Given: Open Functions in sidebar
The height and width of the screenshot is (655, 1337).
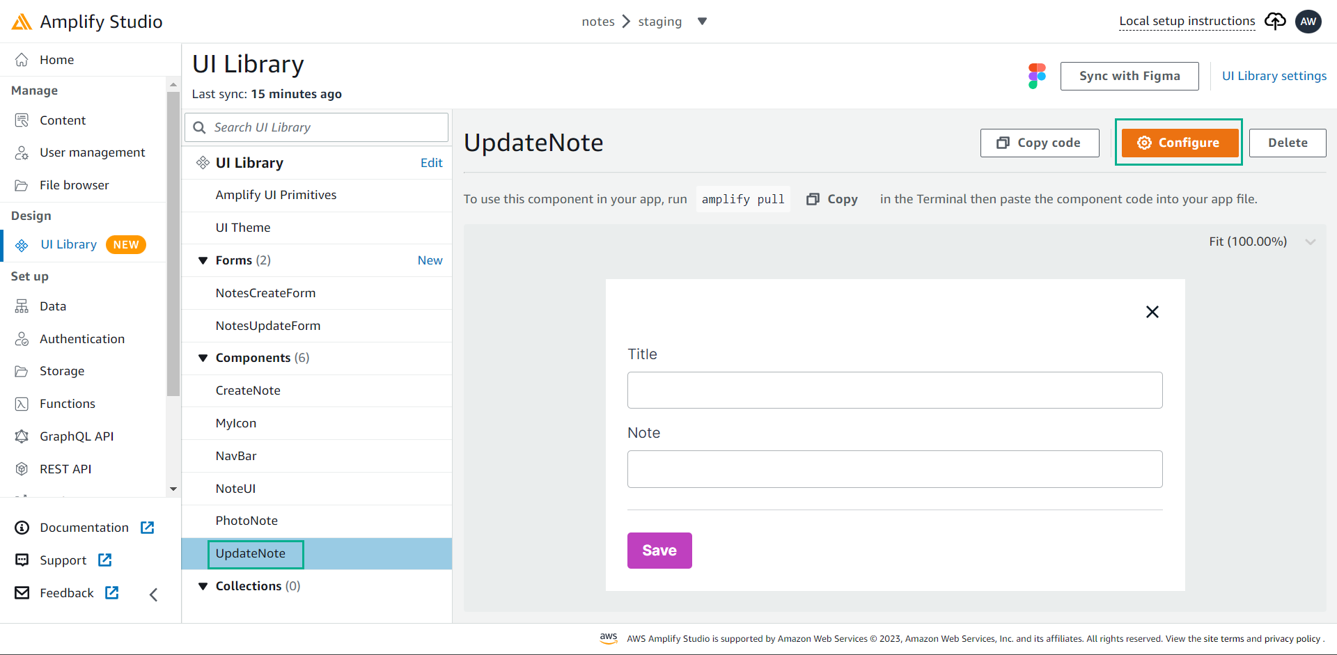Looking at the screenshot, I should click(x=68, y=404).
